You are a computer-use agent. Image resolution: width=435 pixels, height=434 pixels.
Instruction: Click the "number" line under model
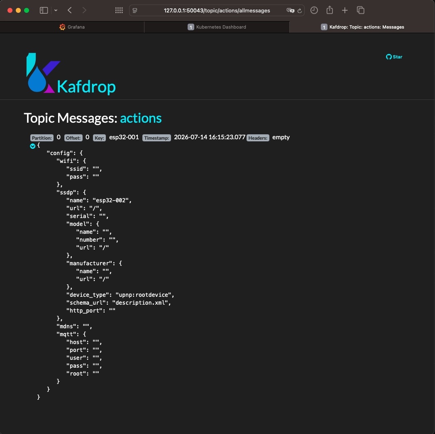(x=98, y=240)
